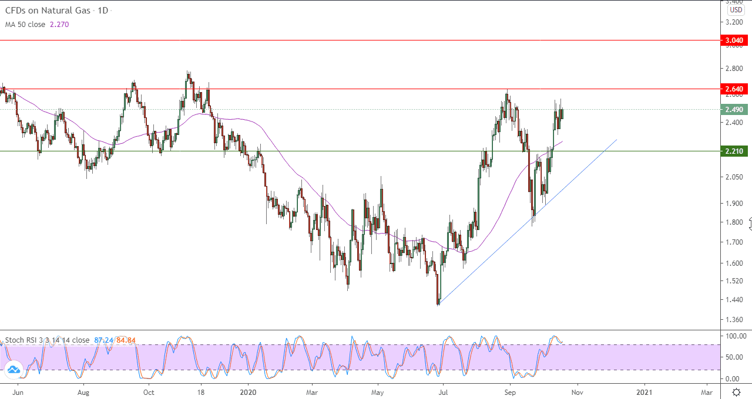Screen dimensions: 752x399
Task: Click the Jul time axis label
Action: point(443,392)
